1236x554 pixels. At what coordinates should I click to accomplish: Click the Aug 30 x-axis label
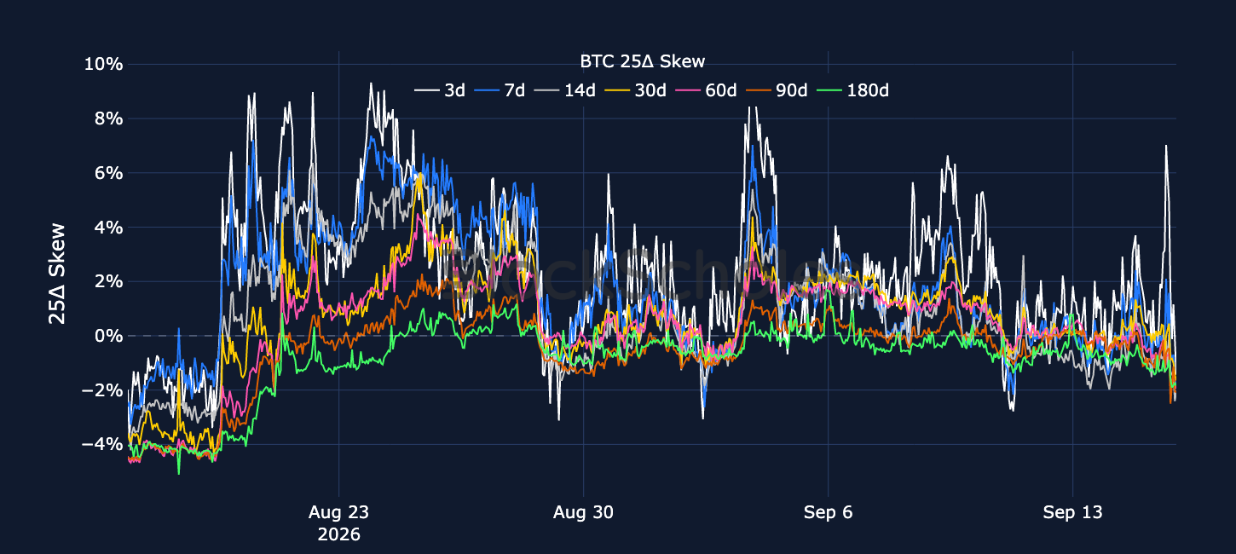pos(583,513)
